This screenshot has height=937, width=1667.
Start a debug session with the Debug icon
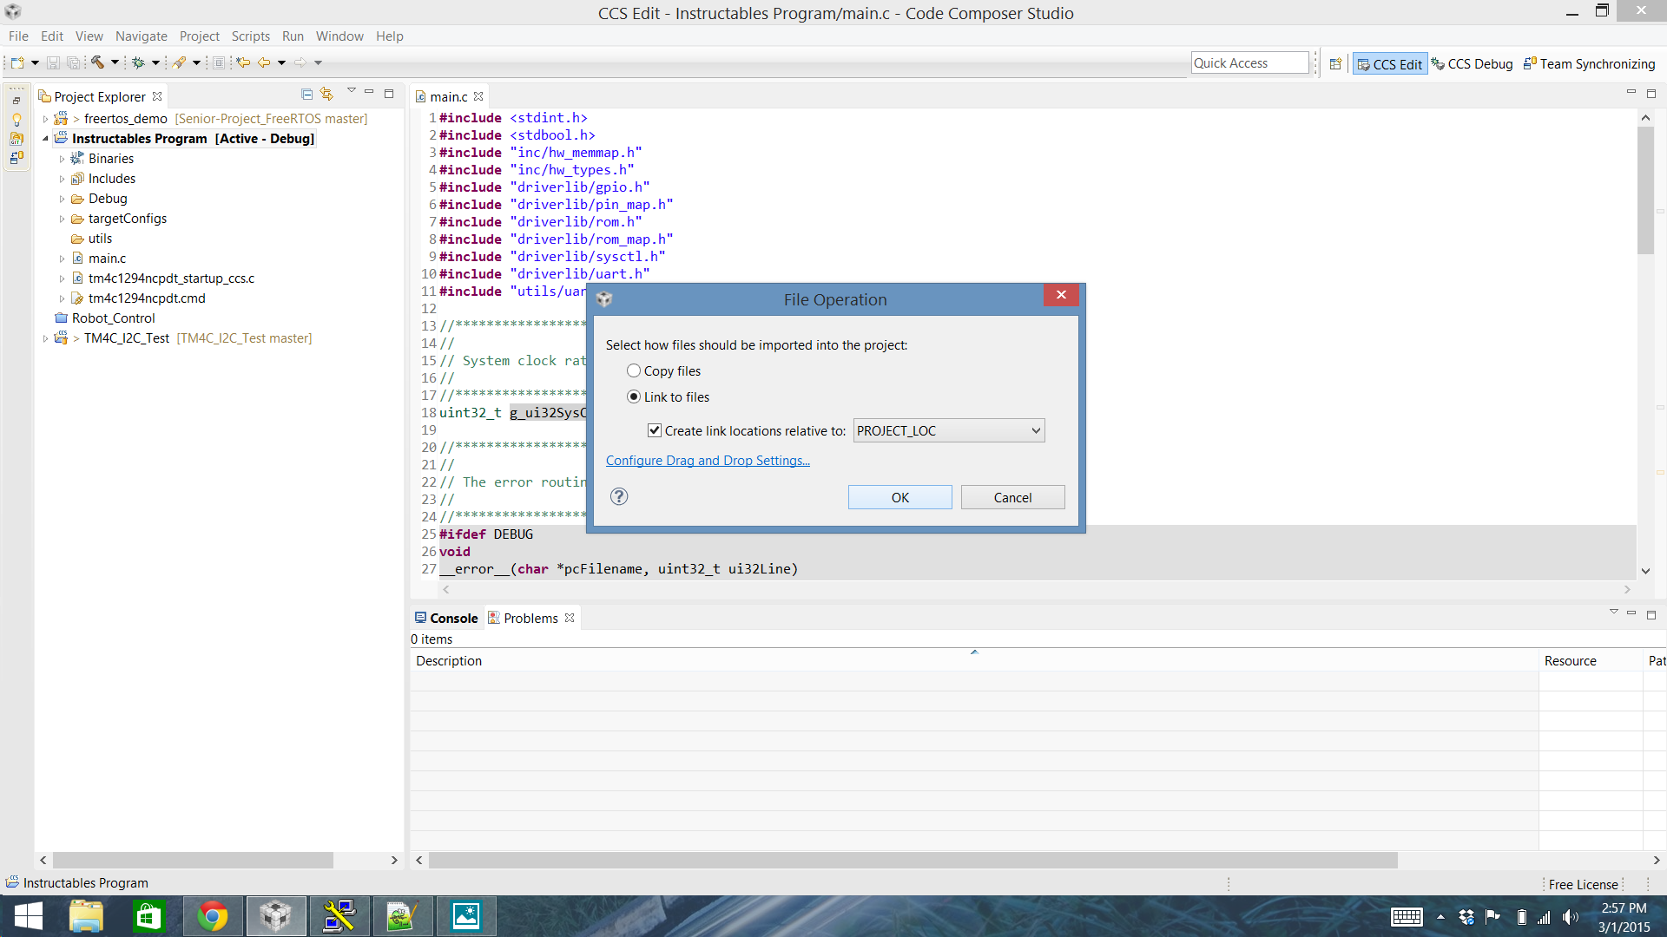[x=139, y=62]
